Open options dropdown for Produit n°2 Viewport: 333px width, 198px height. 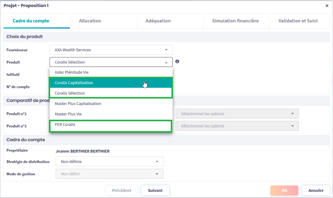click(x=237, y=114)
